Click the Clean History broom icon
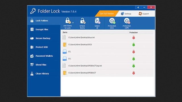 [x=32, y=74]
